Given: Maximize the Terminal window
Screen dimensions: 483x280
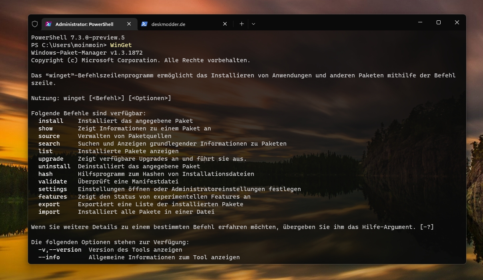Looking at the screenshot, I should coord(439,23).
